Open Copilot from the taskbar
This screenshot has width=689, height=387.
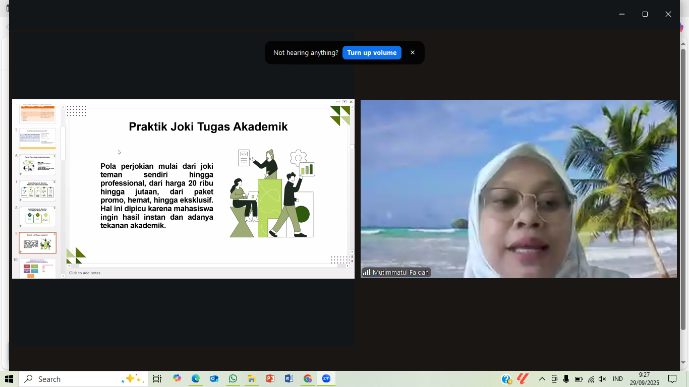click(x=177, y=379)
